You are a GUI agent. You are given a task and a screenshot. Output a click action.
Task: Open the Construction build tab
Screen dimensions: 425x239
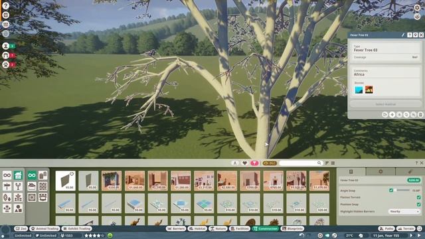(266, 228)
